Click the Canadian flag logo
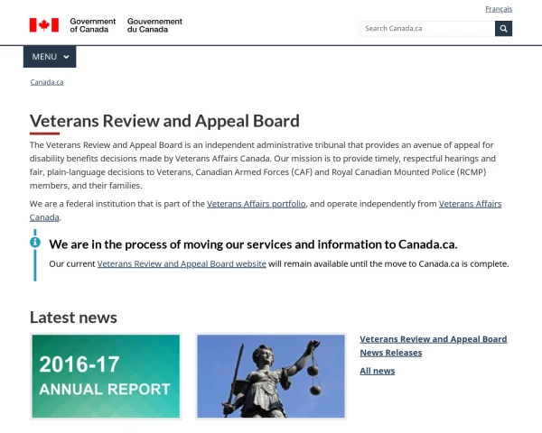This screenshot has width=542, height=433. click(x=44, y=25)
